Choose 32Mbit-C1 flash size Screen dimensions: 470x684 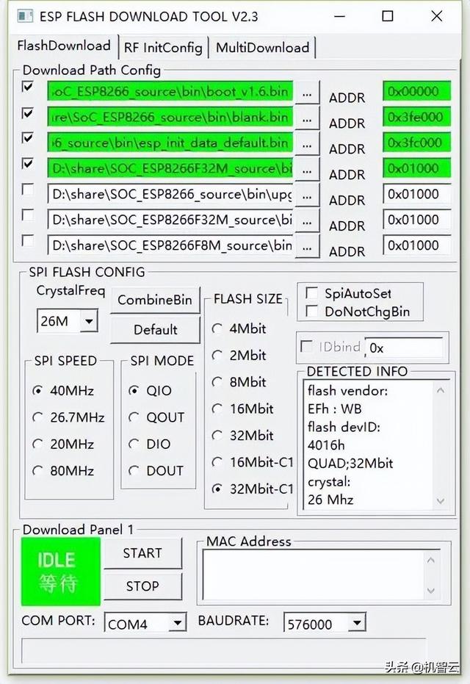pos(253,489)
